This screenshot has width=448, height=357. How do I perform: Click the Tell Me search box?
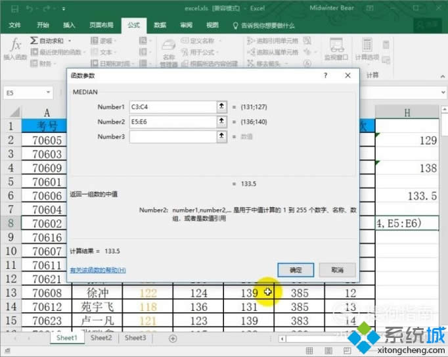pyautogui.click(x=263, y=26)
